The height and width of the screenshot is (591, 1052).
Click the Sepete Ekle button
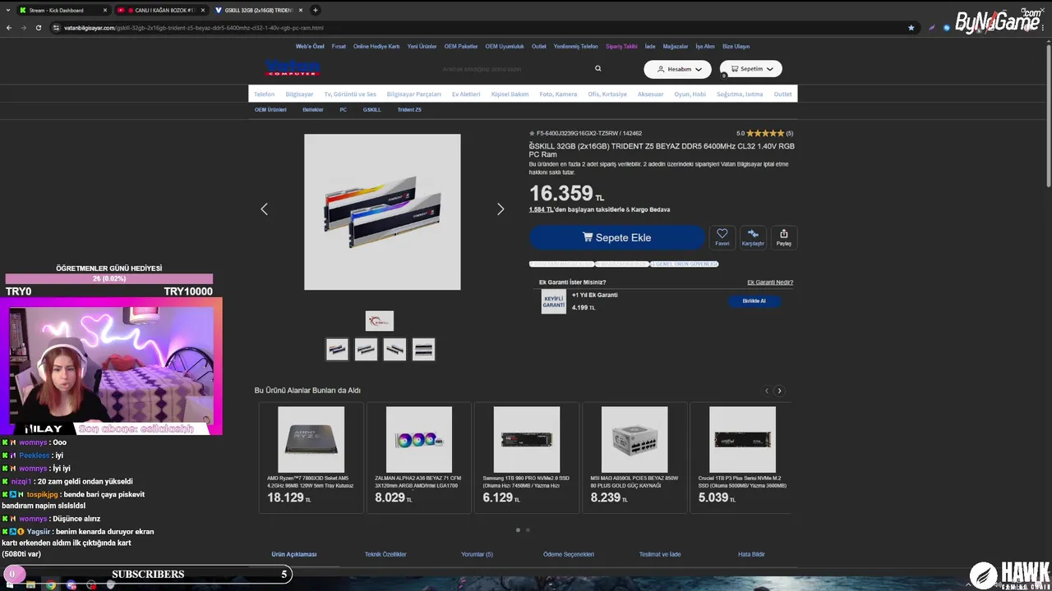tap(616, 237)
